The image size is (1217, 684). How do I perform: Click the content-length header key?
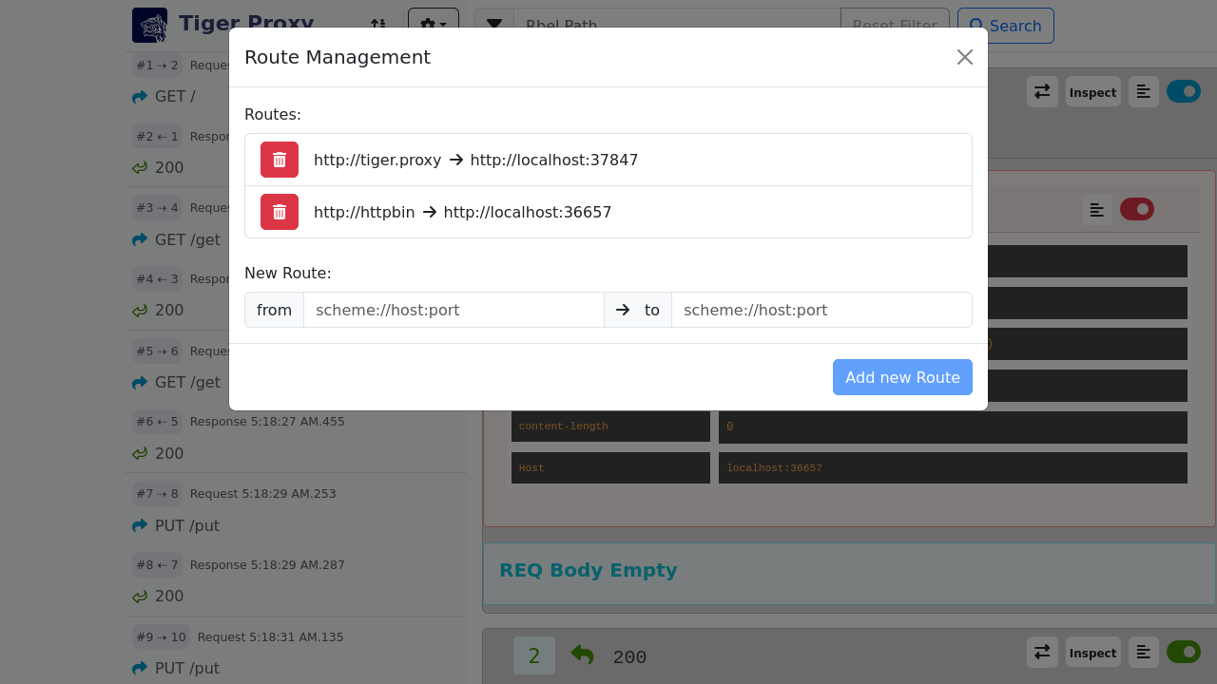point(610,427)
